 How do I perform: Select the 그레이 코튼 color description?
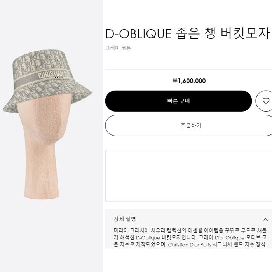[118, 48]
